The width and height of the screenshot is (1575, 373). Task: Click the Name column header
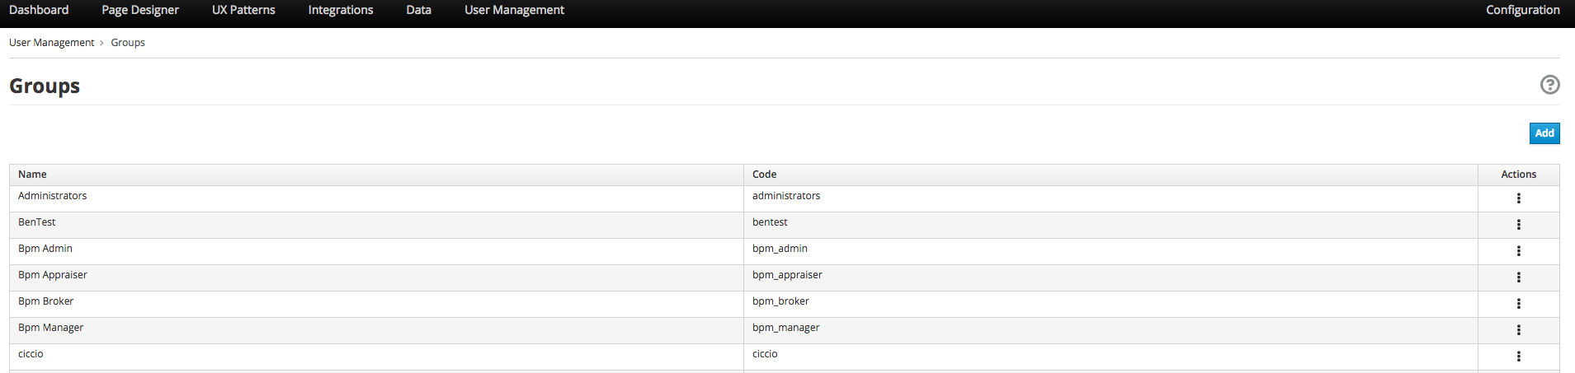376,175
